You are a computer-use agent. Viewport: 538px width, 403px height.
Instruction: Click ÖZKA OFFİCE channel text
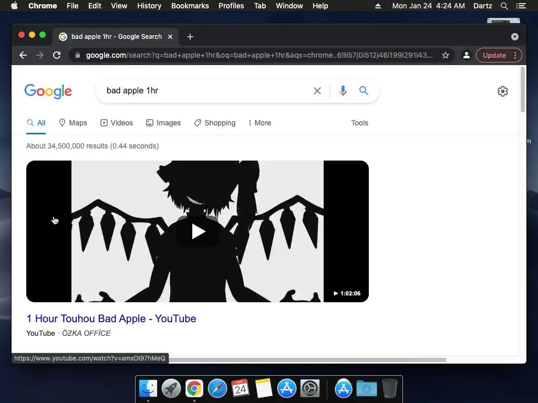(86, 333)
